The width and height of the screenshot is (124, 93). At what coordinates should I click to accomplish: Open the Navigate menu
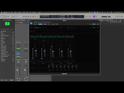(x=19, y=12)
